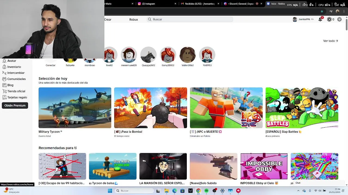Open Escapa de las 99 habitaciones game
Image resolution: width=348 pixels, height=195 pixels.
(x=62, y=166)
